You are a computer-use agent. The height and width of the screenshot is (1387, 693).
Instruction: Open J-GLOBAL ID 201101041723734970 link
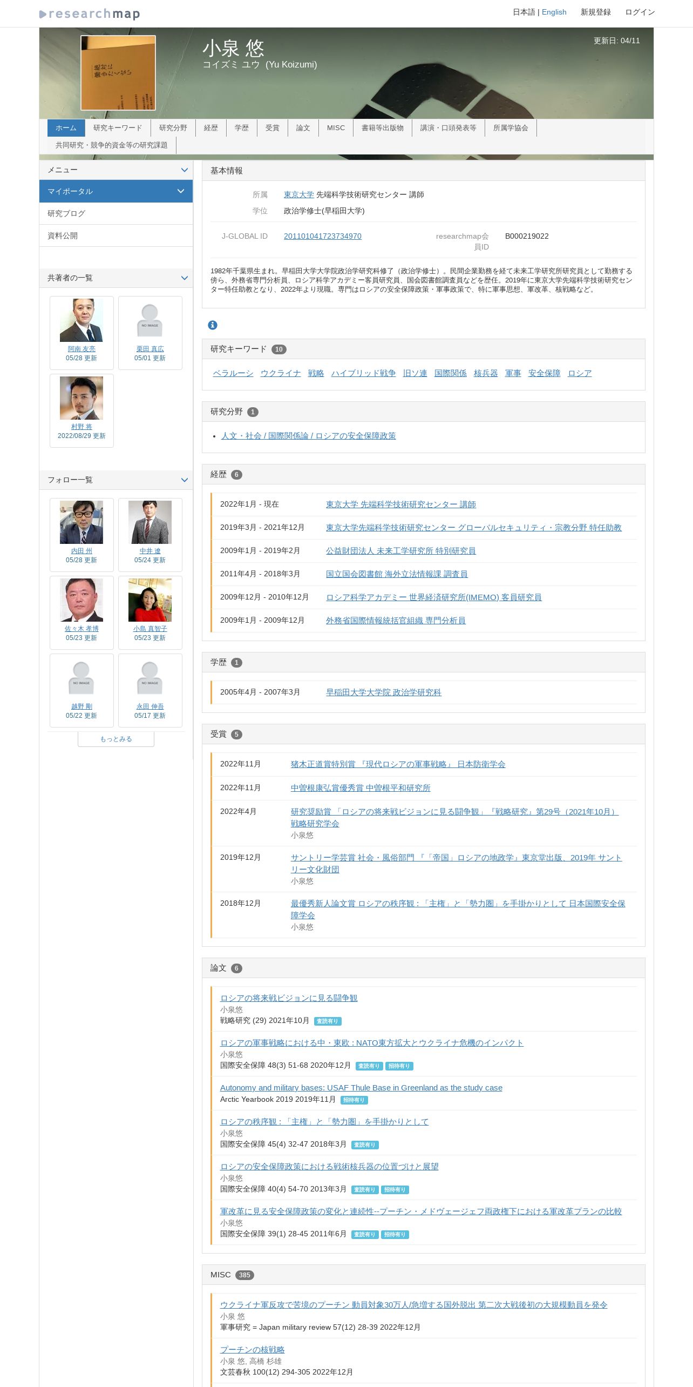pyautogui.click(x=323, y=236)
